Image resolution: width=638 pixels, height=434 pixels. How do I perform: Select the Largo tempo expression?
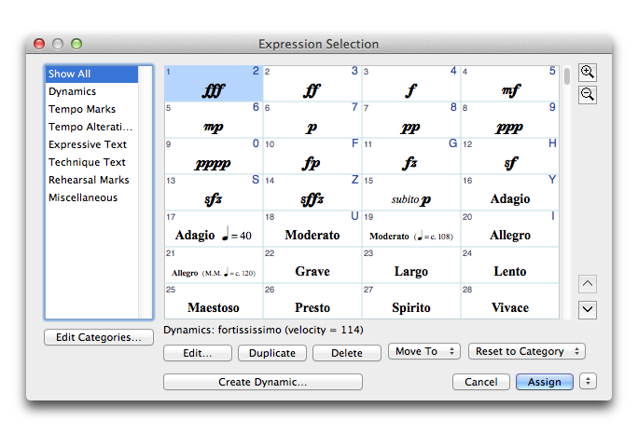411,265
